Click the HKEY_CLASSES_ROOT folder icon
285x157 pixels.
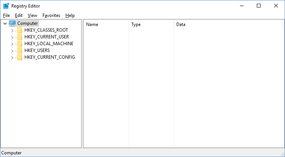click(x=20, y=30)
